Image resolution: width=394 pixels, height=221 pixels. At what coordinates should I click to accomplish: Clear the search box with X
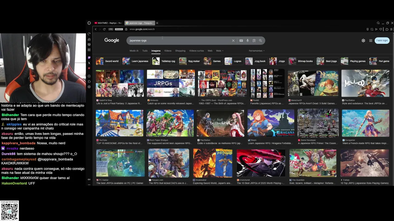(233, 41)
